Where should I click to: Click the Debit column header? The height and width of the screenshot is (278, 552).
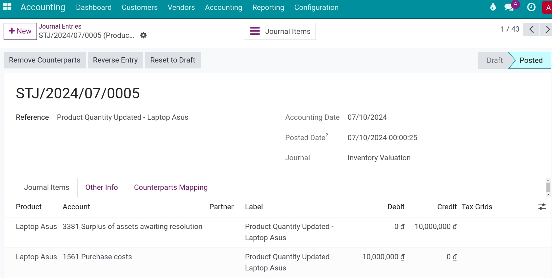[396, 207]
